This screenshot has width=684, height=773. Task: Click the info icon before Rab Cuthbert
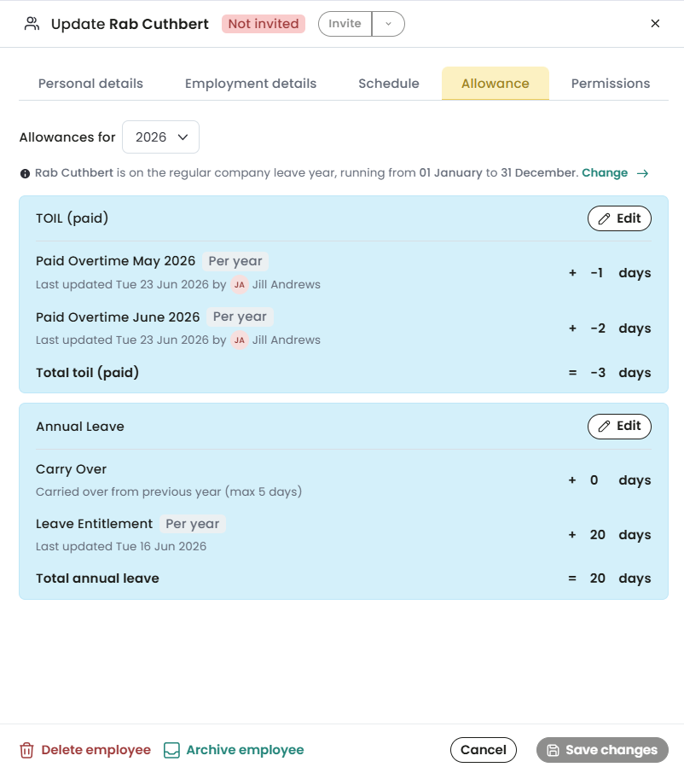tap(25, 173)
